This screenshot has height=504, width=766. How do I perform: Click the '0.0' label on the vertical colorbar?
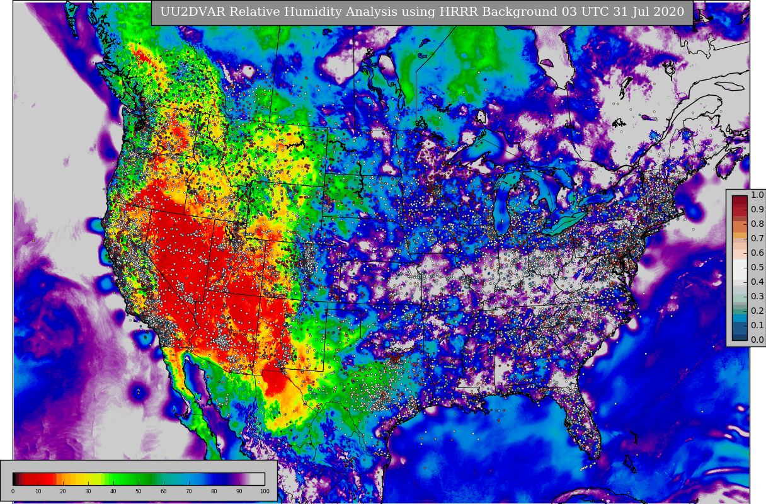pos(758,340)
